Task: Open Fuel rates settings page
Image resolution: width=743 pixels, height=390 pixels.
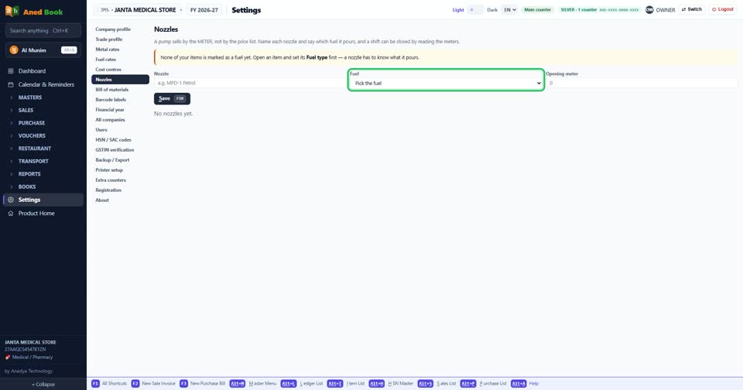Action: pos(120,60)
